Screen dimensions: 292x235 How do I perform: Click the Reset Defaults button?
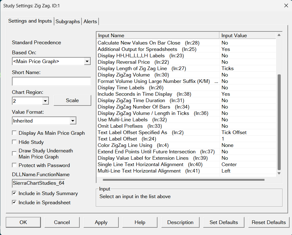coord(269,222)
